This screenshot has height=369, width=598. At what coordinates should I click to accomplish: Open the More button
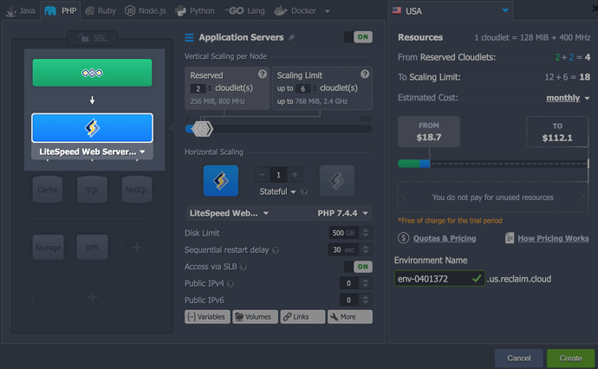(x=350, y=317)
